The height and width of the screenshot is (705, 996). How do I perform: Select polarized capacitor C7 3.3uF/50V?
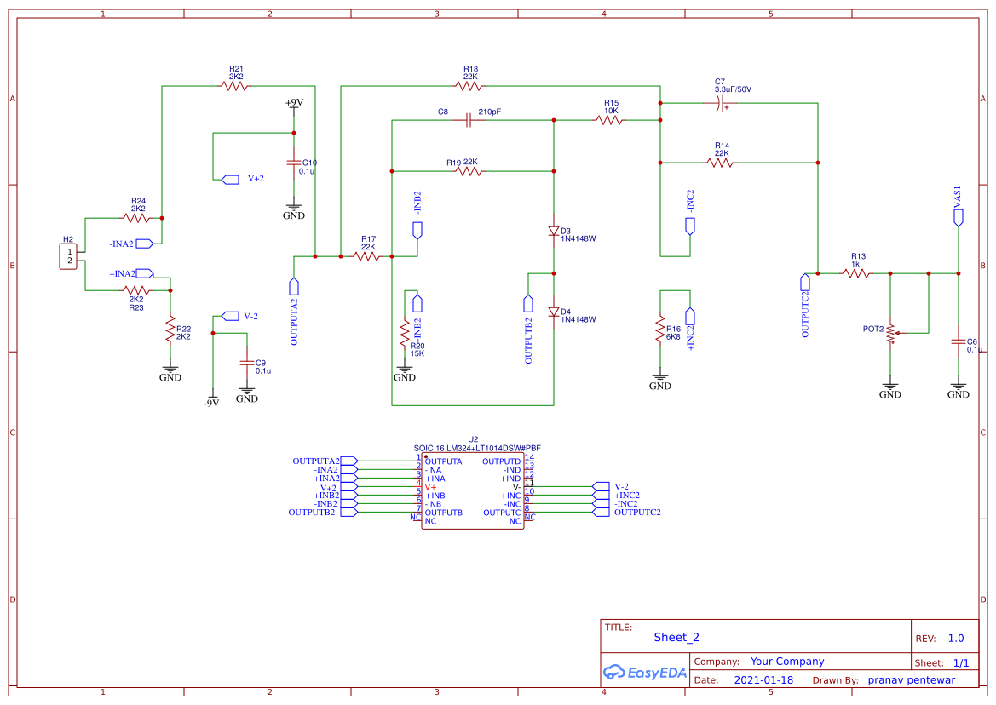tap(721, 103)
